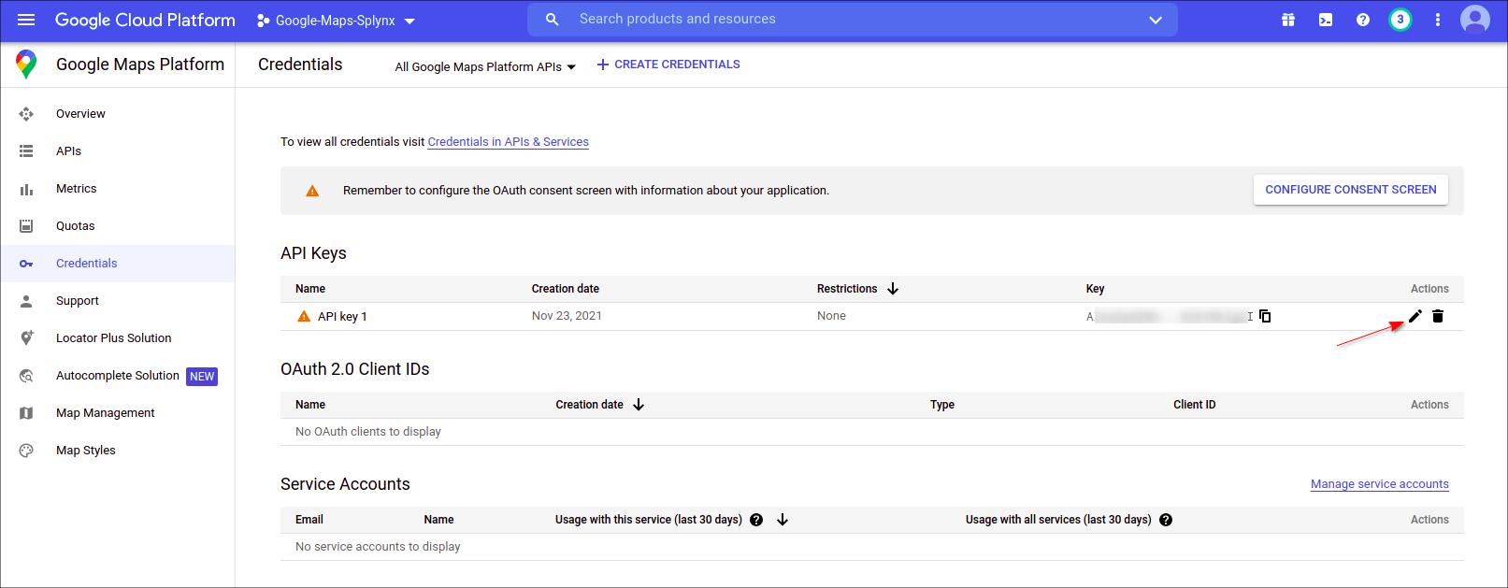Delete API key 1 using trash icon

[x=1438, y=316]
